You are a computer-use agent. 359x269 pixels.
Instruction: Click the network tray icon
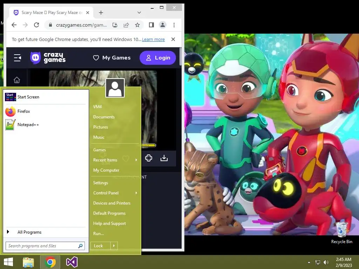click(318, 262)
